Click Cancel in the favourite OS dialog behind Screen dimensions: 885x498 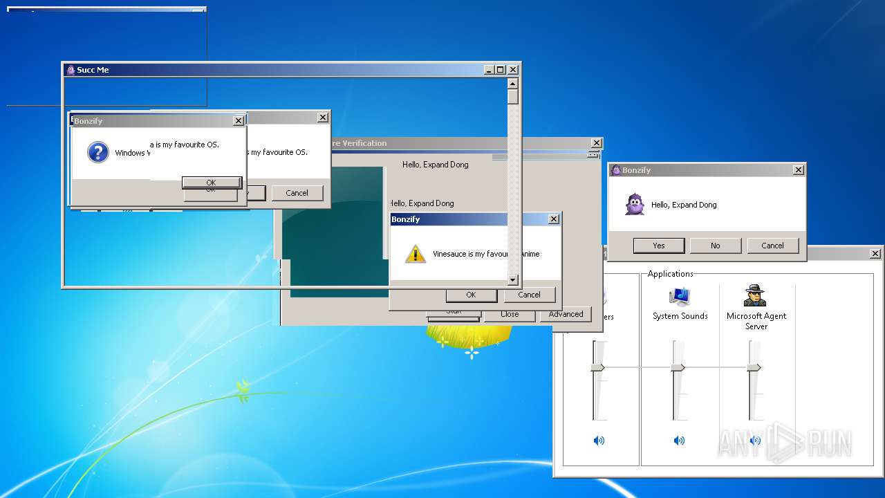coord(297,193)
